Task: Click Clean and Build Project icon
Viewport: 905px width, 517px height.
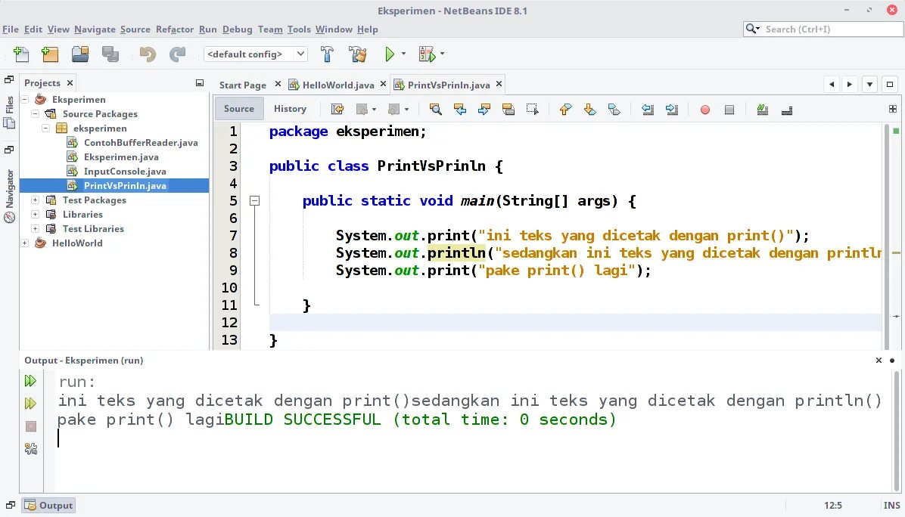Action: point(358,54)
